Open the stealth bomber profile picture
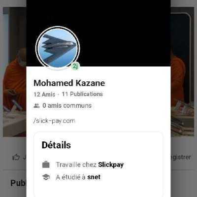197x197 pixels. [58, 48]
